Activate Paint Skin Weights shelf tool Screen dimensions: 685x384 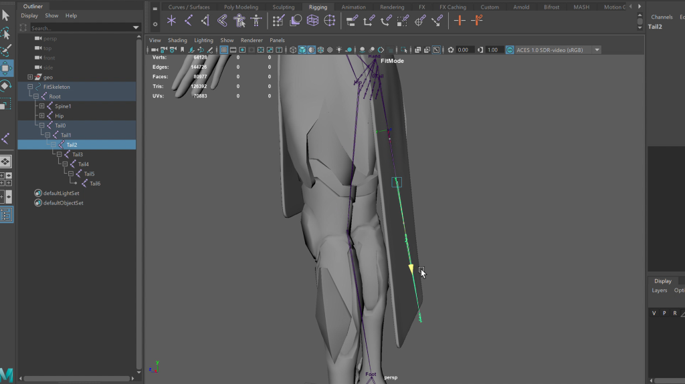click(x=278, y=21)
